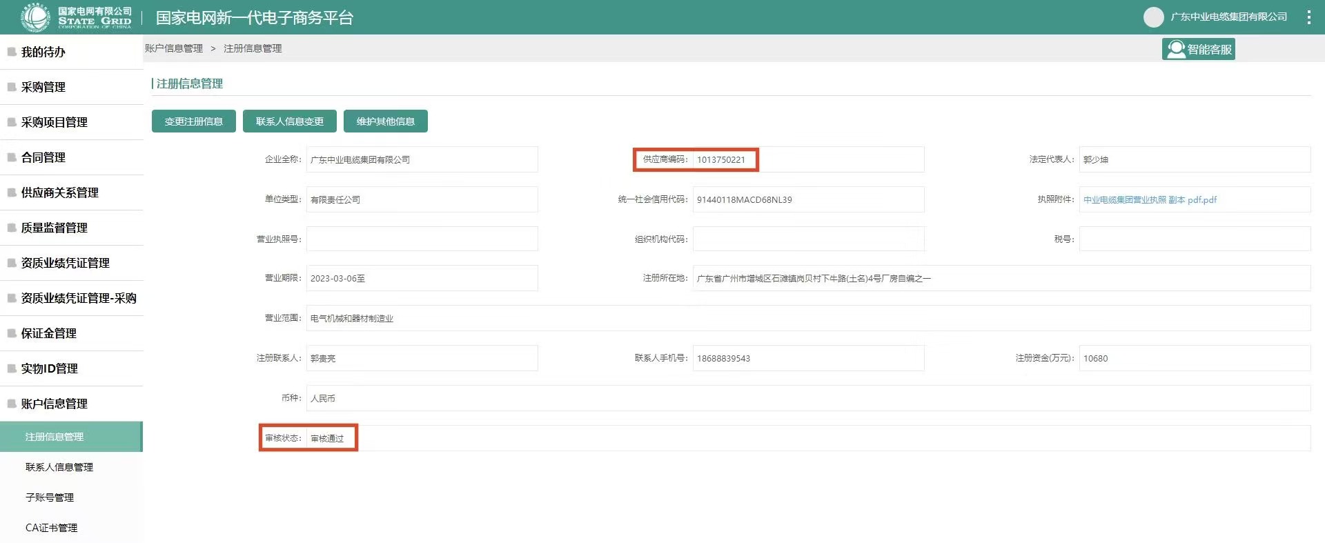Viewport: 1325px width, 543px height.
Task: Click the square icon beside 供应商关系管理
Action: [12, 192]
